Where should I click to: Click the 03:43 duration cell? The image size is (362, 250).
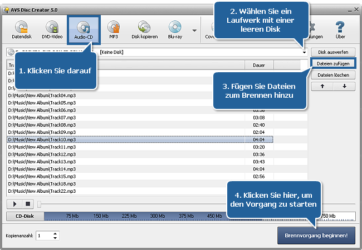259,162
